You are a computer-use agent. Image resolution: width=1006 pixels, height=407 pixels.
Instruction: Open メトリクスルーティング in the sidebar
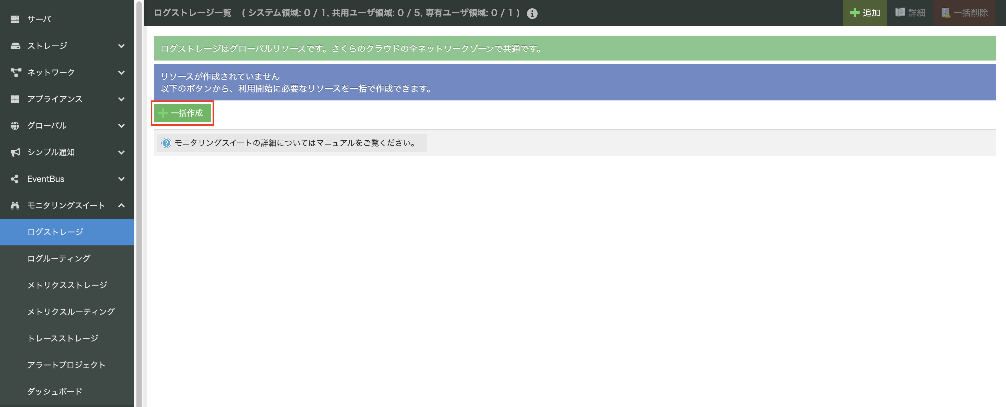coord(67,312)
